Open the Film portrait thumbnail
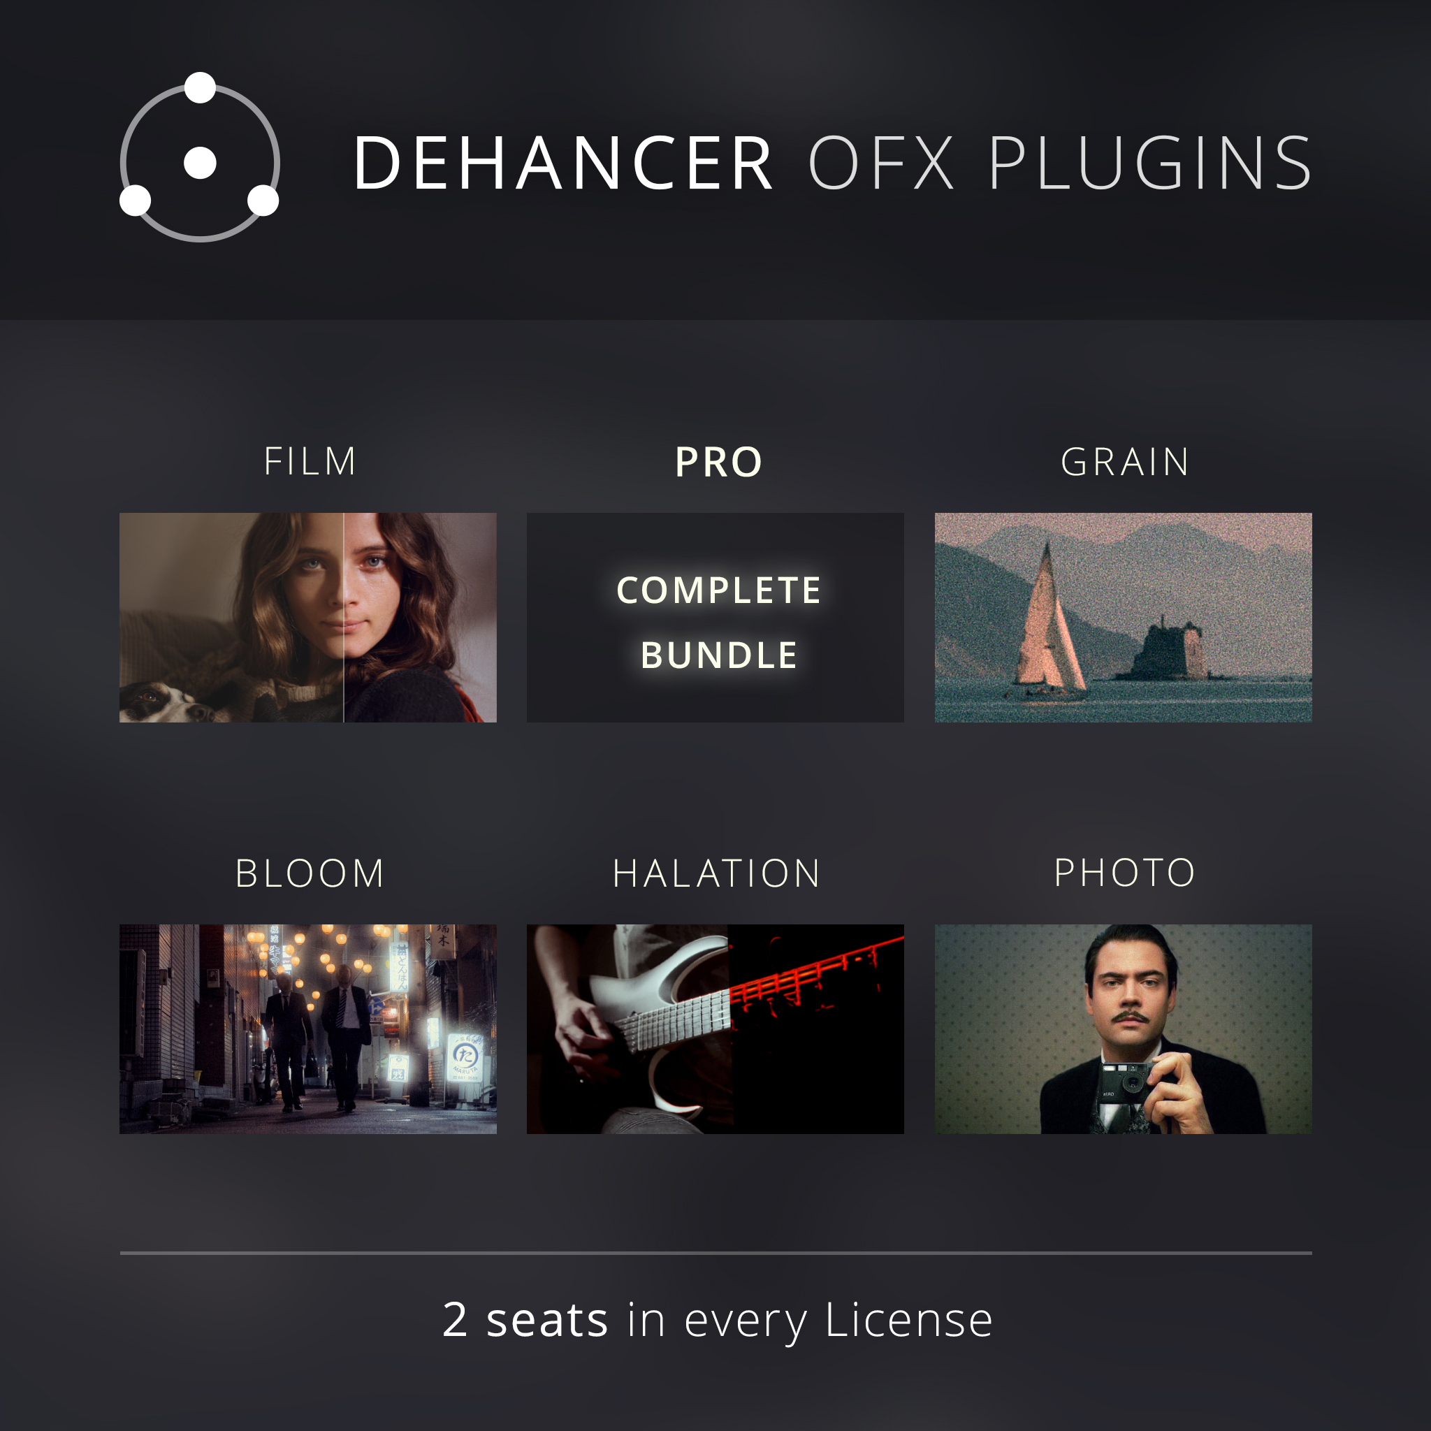This screenshot has width=1431, height=1431. pos(308,618)
